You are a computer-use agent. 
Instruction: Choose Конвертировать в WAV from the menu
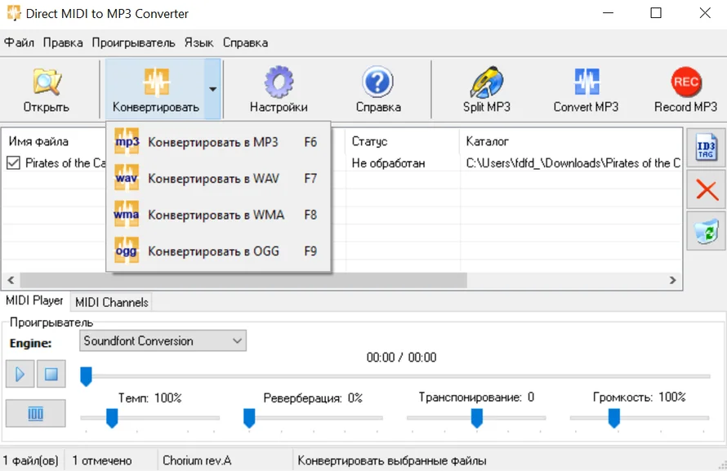click(218, 178)
